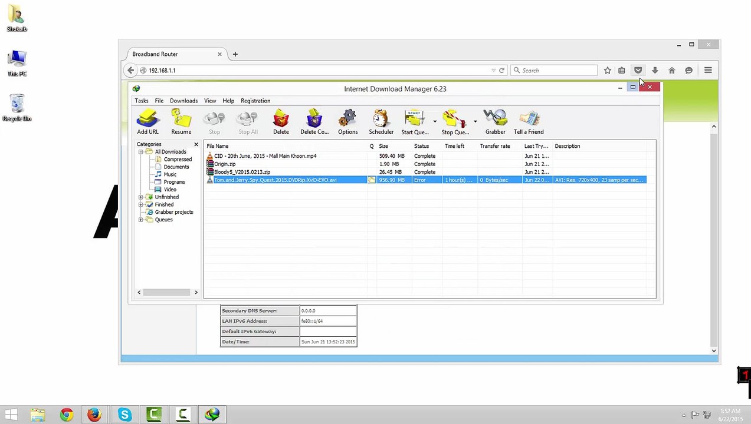Open the Grabber tool icon

tap(495, 122)
